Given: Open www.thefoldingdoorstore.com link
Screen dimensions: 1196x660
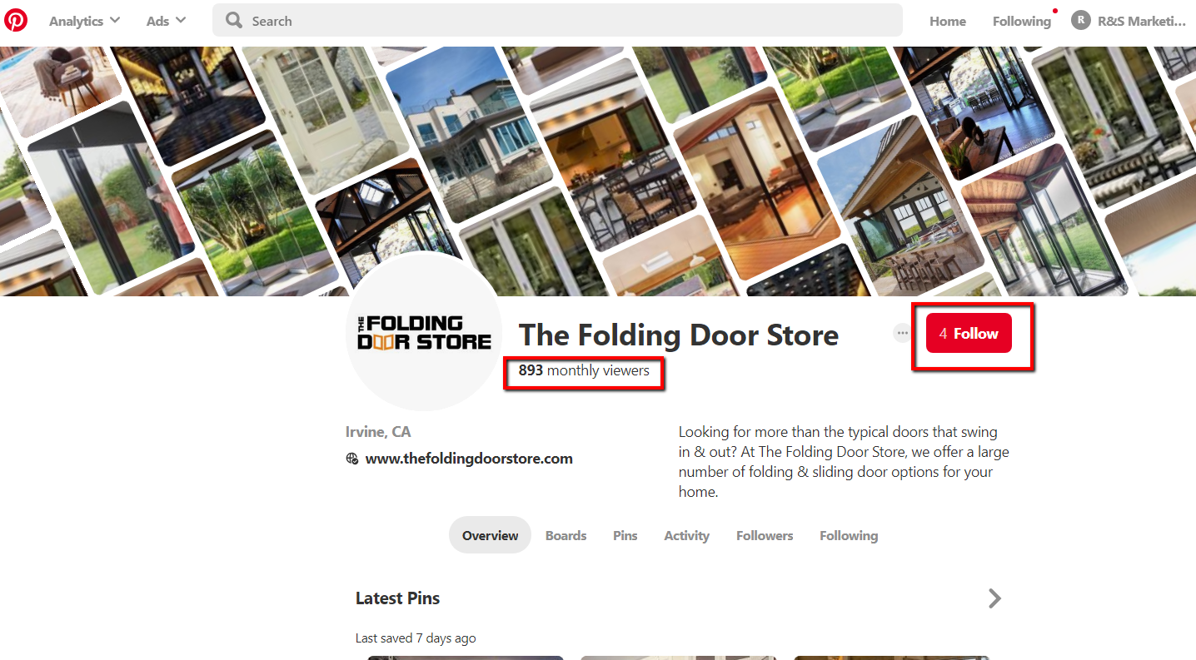Looking at the screenshot, I should [x=469, y=459].
